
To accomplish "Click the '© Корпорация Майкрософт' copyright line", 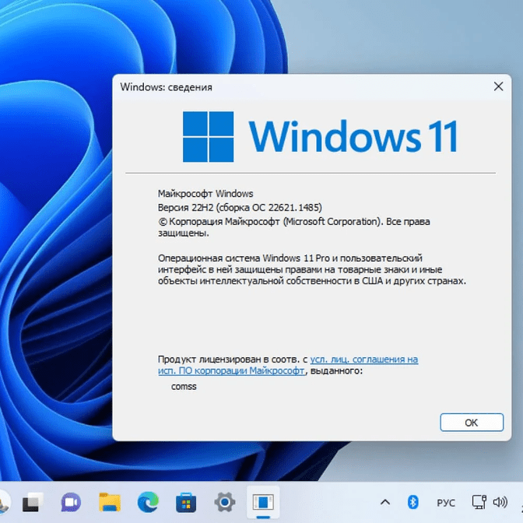I will pos(294,227).
